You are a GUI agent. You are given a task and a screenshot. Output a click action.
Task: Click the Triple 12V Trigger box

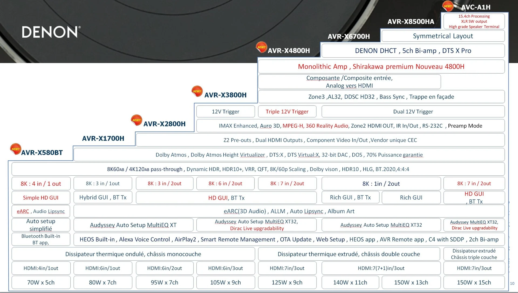287,112
